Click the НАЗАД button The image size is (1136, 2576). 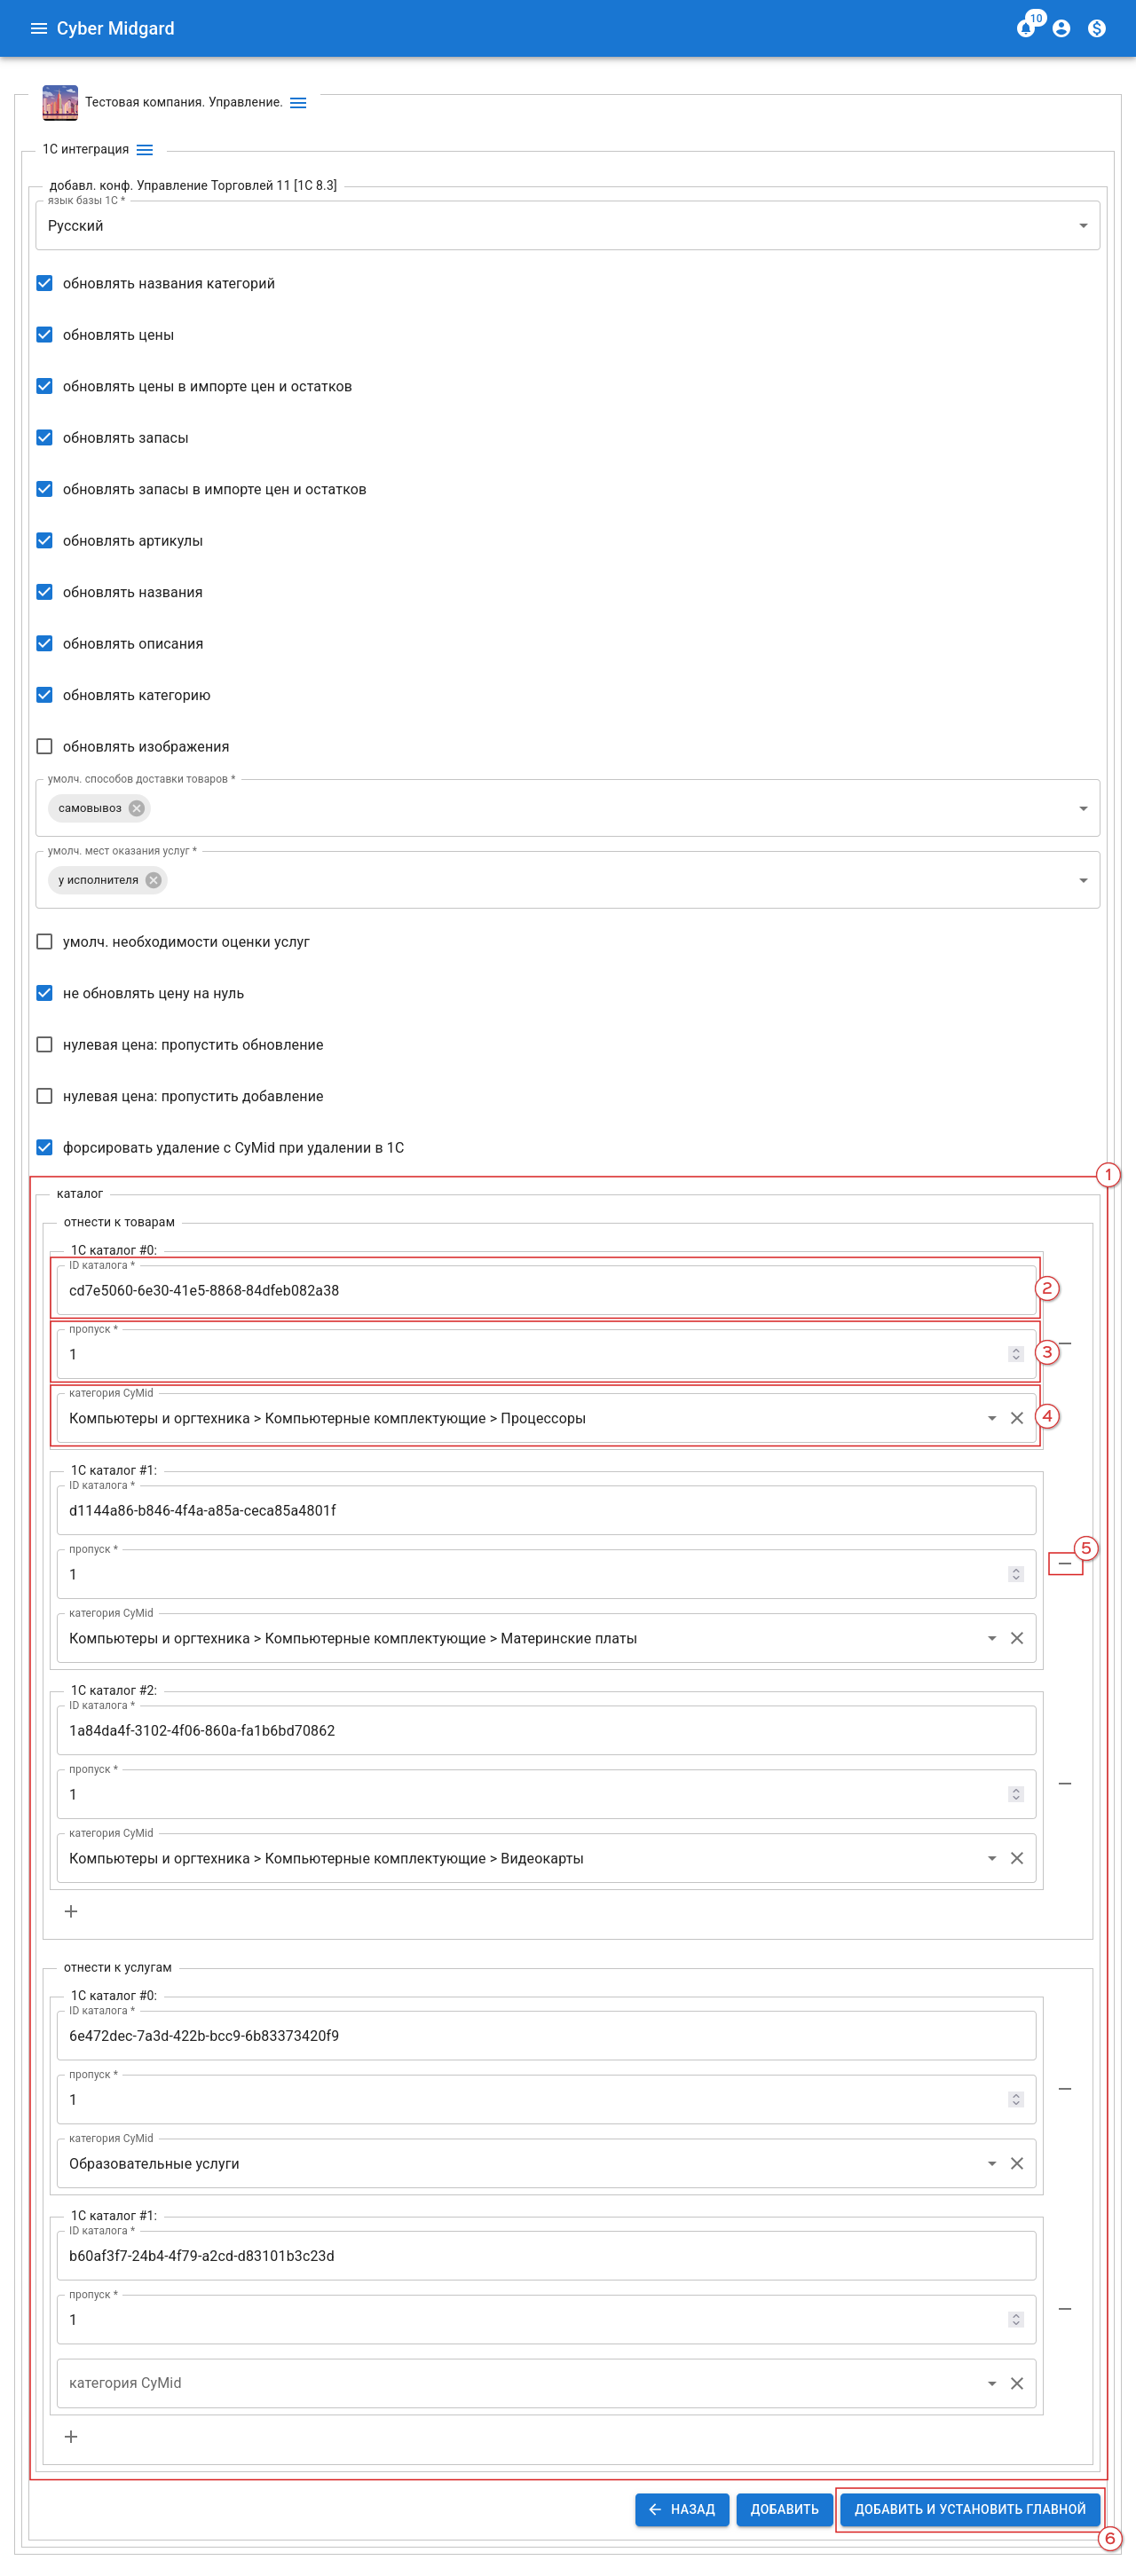tap(682, 2509)
